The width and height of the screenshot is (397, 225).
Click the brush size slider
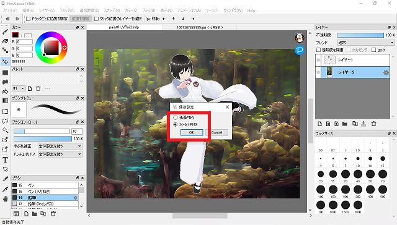tap(42, 131)
